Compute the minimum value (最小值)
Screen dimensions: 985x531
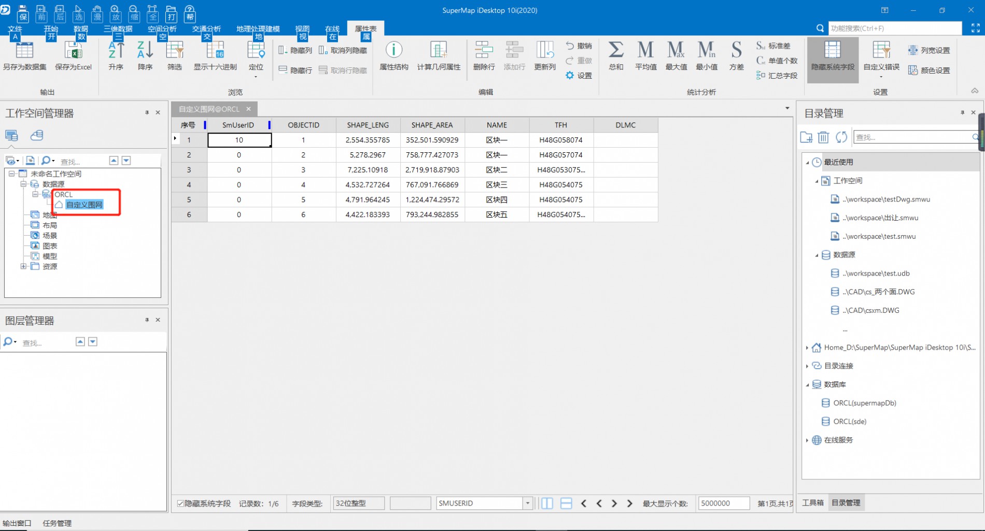point(707,56)
